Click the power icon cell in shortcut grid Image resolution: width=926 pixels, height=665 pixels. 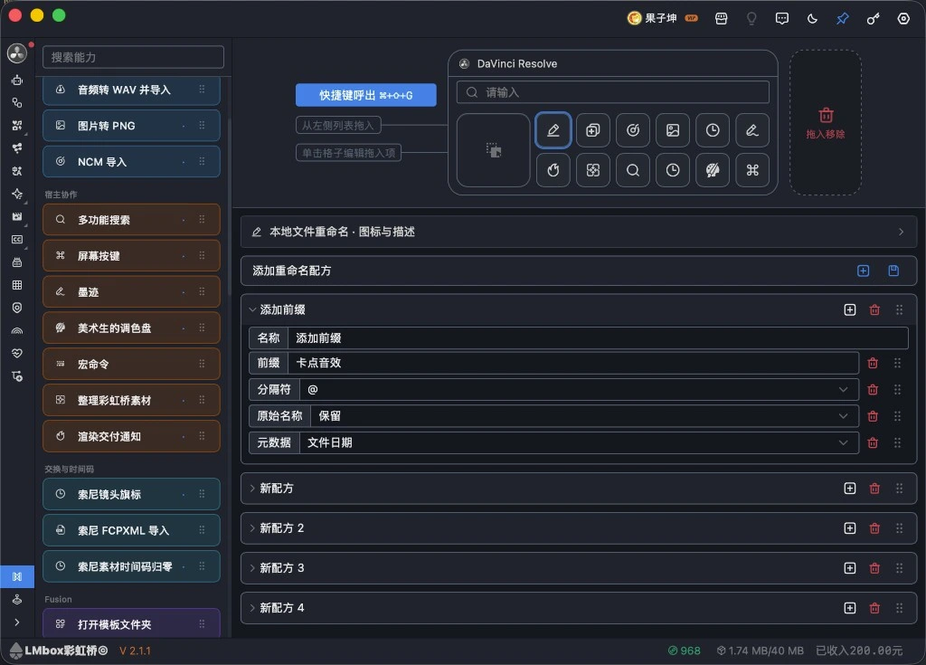coord(553,170)
